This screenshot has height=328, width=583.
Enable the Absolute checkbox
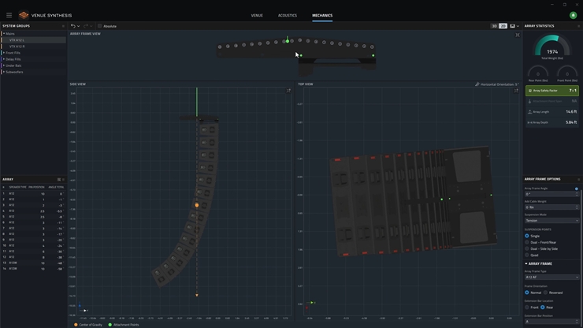click(x=101, y=26)
